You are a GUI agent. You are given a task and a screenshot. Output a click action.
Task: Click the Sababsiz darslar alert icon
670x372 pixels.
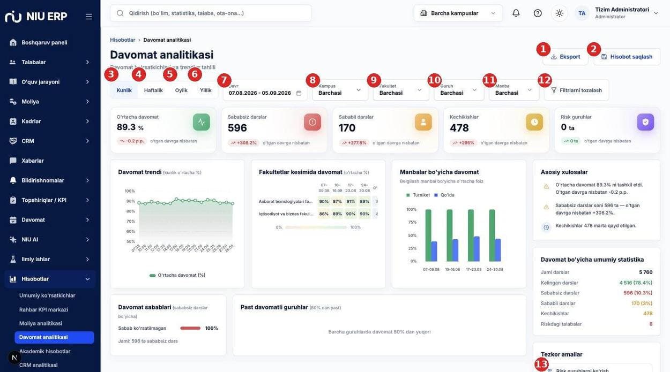coord(312,122)
